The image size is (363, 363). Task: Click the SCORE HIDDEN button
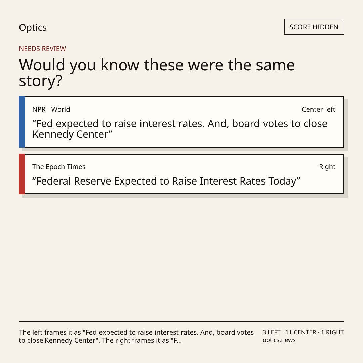point(314,27)
